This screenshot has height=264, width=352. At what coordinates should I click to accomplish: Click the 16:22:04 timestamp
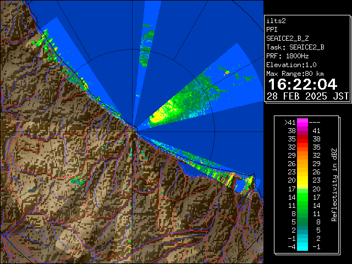[302, 84]
